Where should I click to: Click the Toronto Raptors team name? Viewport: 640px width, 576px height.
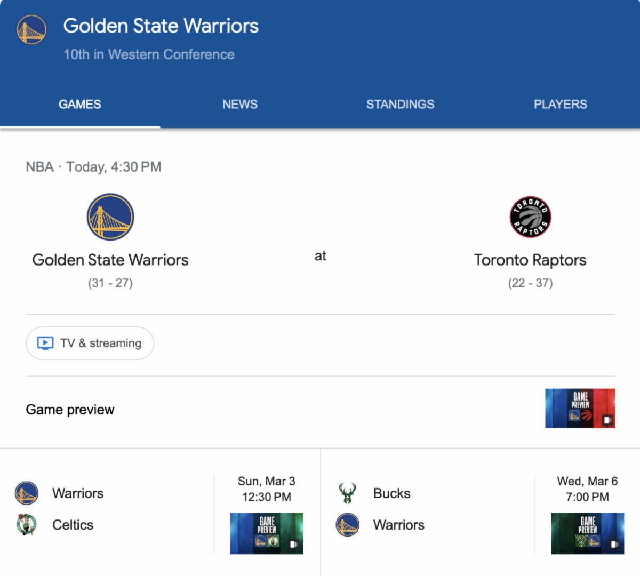[530, 260]
